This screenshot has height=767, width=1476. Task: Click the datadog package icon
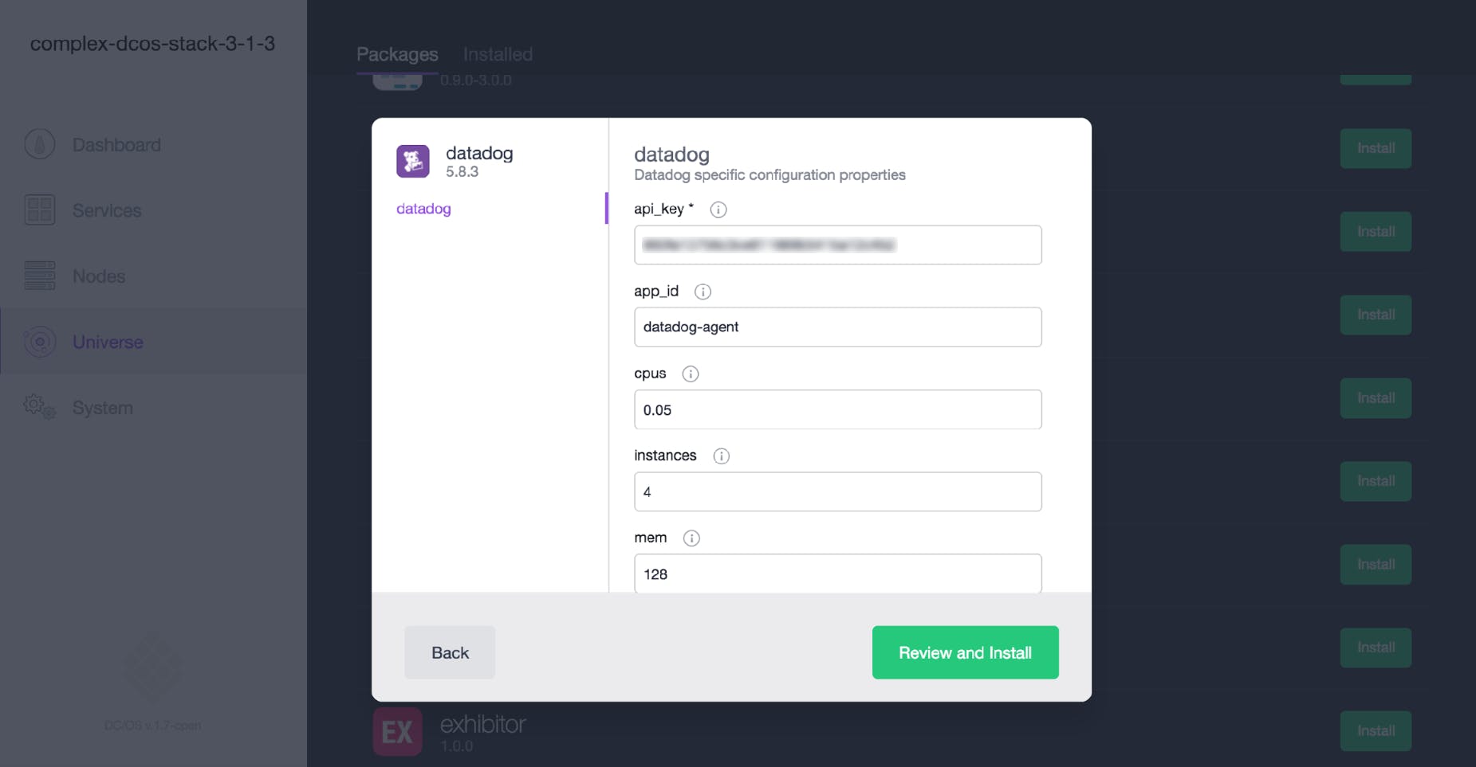click(x=412, y=161)
